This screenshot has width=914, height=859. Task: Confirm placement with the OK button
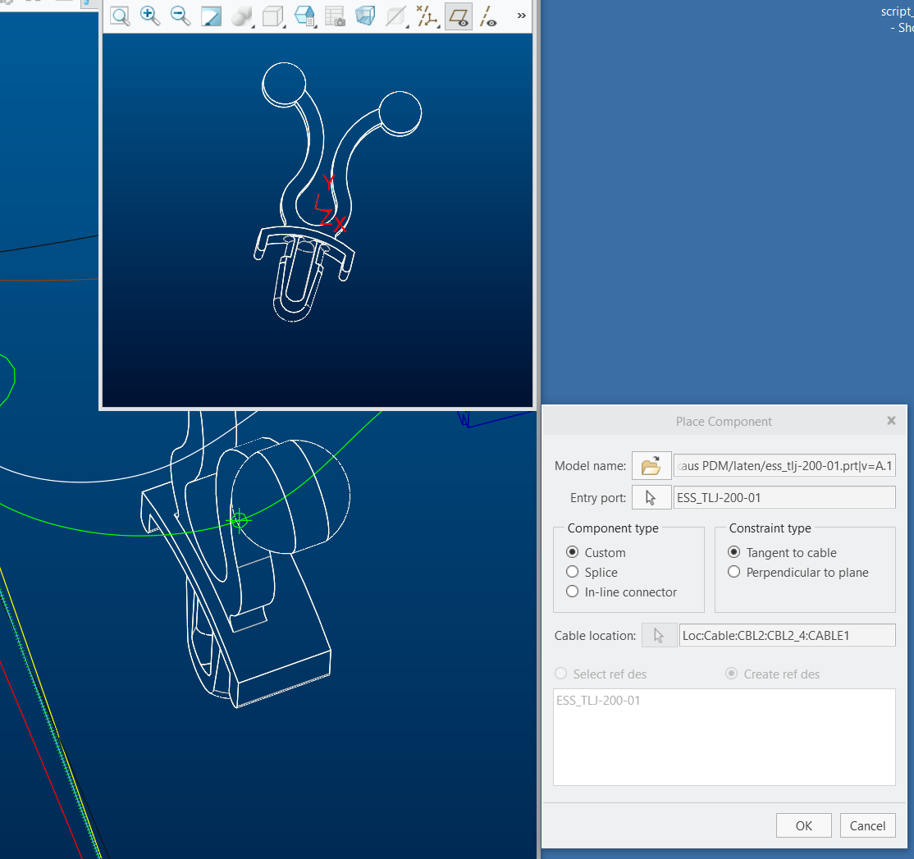point(803,825)
